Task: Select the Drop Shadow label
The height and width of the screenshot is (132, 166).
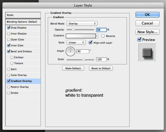Action: (x=19, y=28)
